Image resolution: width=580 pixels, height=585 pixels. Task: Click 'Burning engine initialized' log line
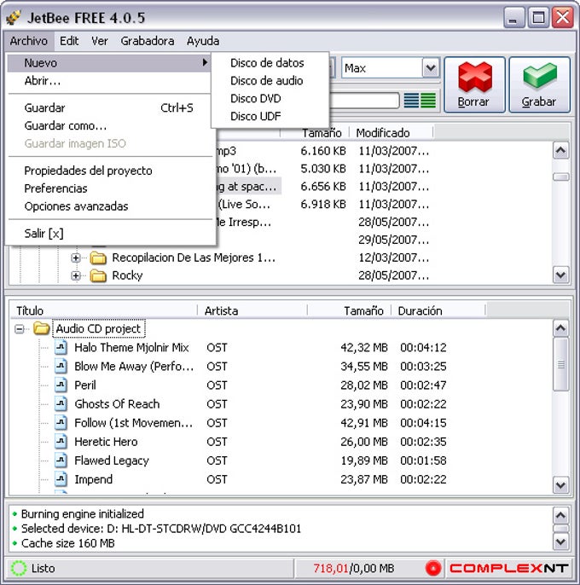pyautogui.click(x=82, y=513)
